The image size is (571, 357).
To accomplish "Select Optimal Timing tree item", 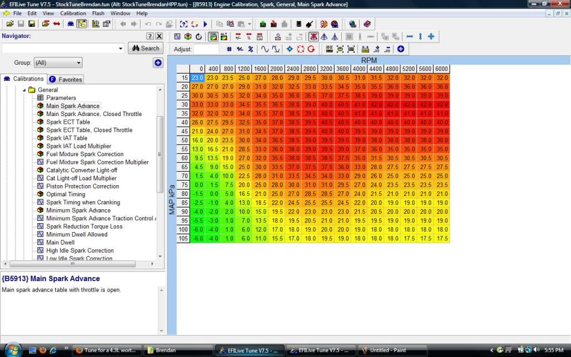I will click(66, 194).
